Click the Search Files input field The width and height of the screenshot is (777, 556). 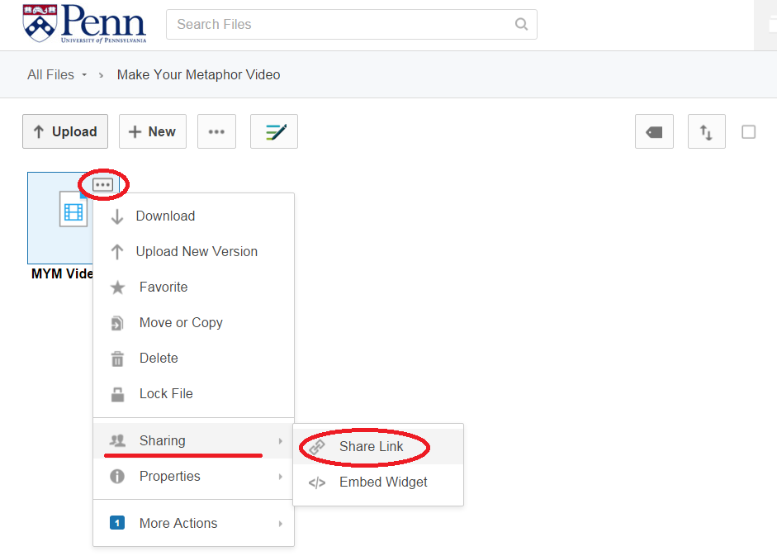(351, 24)
